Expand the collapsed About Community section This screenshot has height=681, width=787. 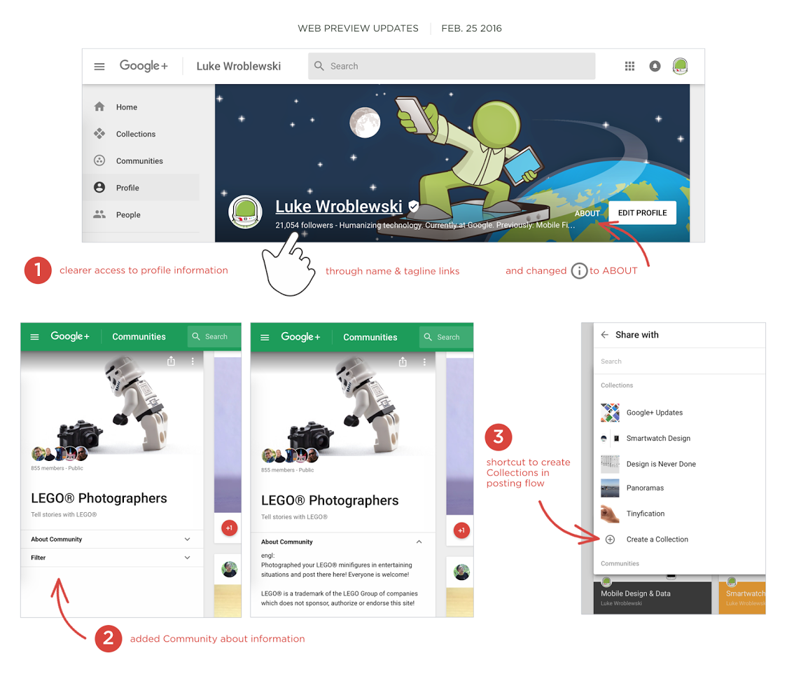[x=187, y=539]
